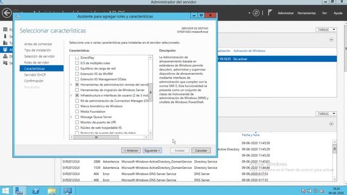Click the first system tray icon
The width and height of the screenshot is (347, 195).
304,191
